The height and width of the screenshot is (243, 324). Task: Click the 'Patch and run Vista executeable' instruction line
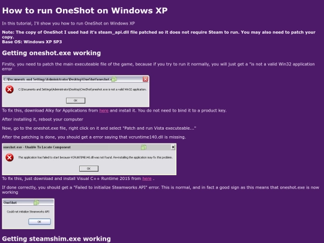[x=99, y=128]
